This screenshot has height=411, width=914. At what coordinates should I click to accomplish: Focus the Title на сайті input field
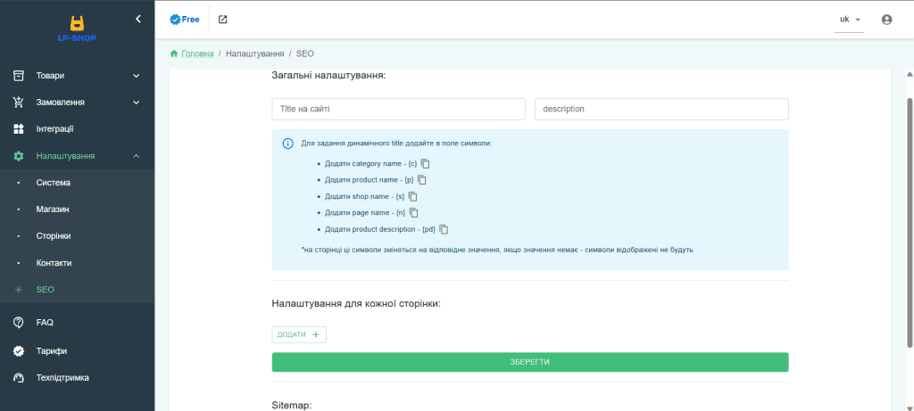tap(398, 109)
